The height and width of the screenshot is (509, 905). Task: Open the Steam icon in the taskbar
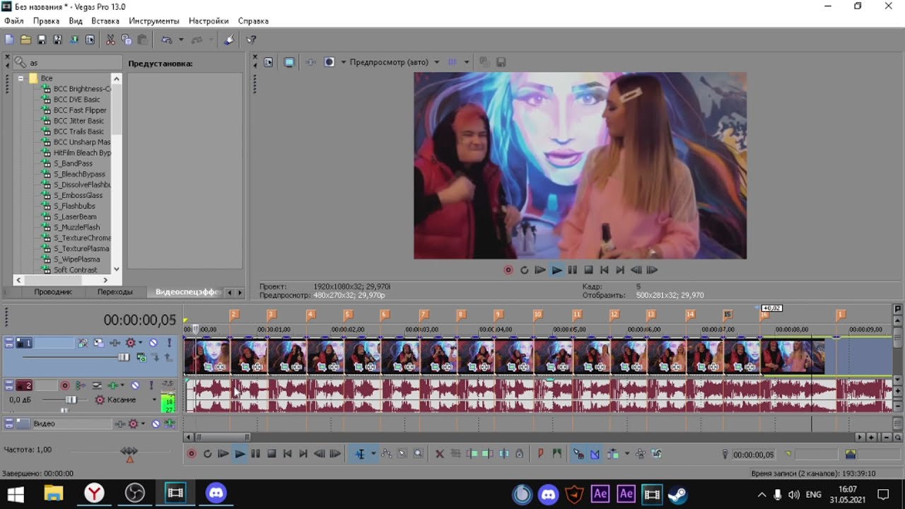tap(677, 494)
